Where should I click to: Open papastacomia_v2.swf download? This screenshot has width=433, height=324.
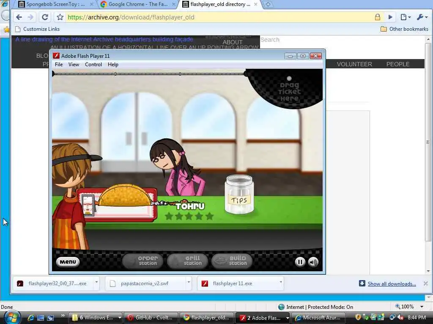click(145, 283)
